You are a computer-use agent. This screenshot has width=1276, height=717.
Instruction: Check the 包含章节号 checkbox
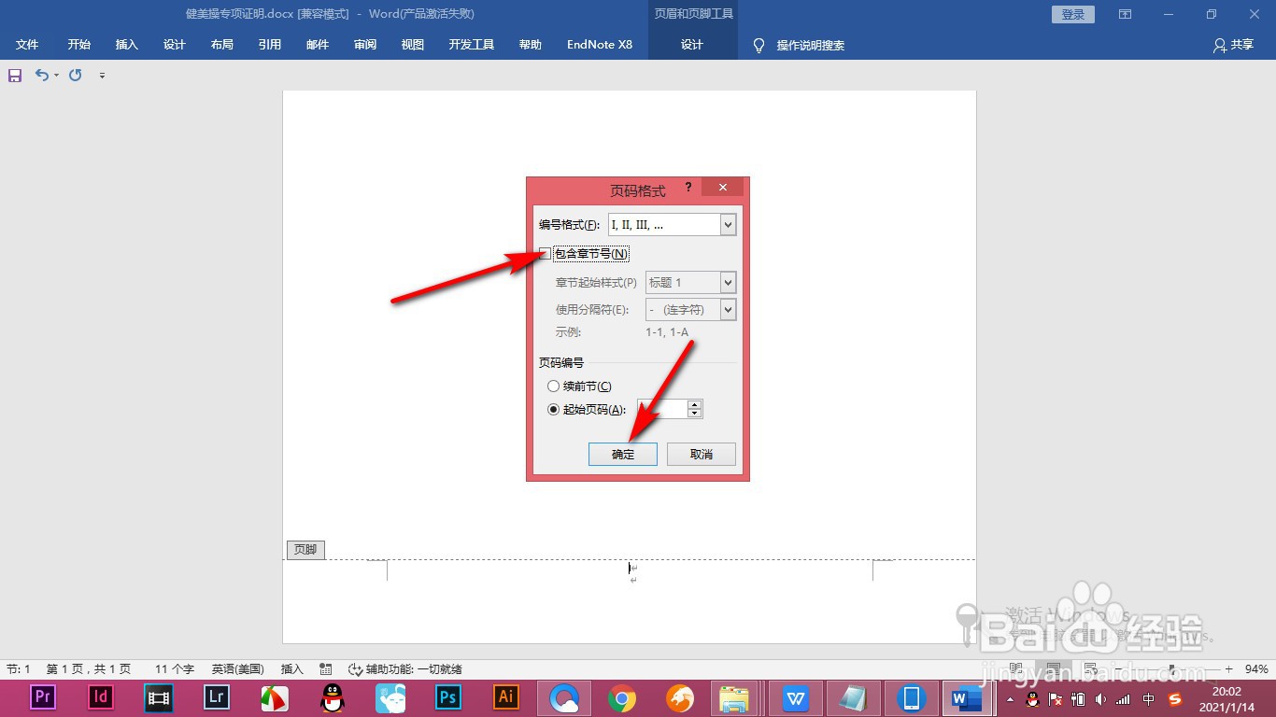click(x=546, y=253)
